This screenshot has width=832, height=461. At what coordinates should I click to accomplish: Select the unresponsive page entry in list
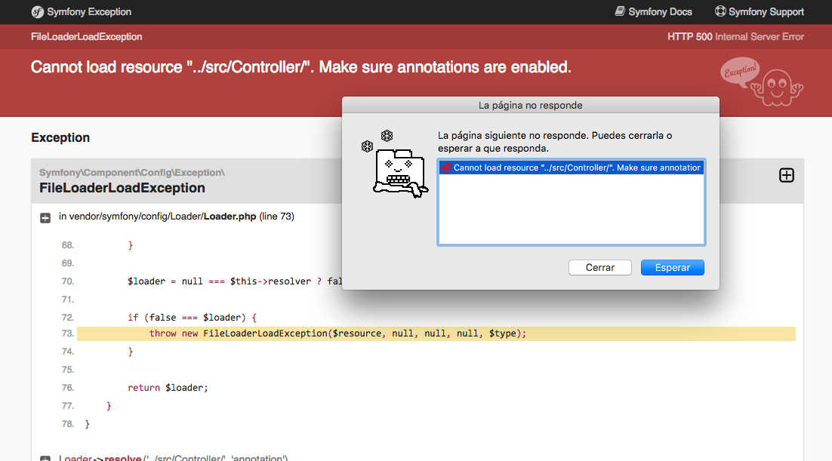coord(571,167)
